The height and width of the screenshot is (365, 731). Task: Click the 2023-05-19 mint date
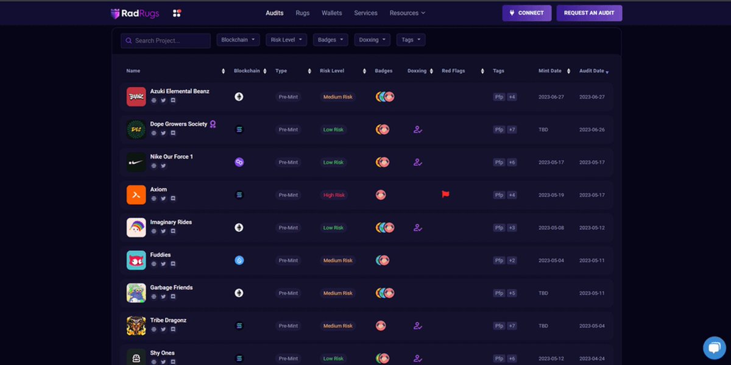point(551,195)
